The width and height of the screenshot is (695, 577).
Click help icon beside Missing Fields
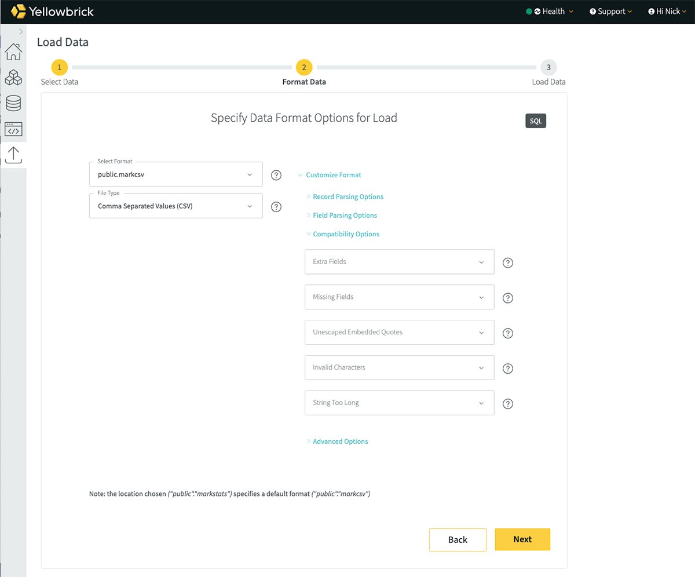(x=508, y=298)
